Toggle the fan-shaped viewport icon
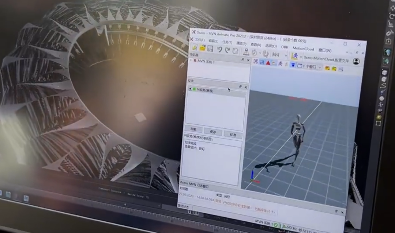This screenshot has height=233, width=395. pos(256,62)
